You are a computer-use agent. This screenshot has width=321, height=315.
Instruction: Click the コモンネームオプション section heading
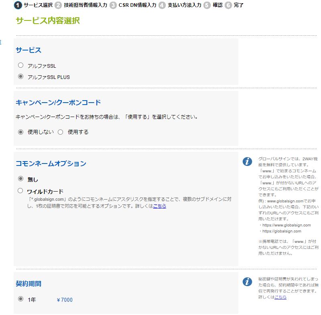click(51, 164)
